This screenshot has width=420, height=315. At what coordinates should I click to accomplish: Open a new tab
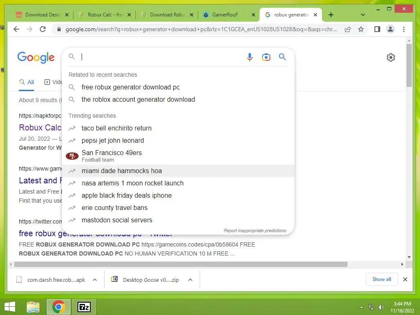tap(331, 15)
